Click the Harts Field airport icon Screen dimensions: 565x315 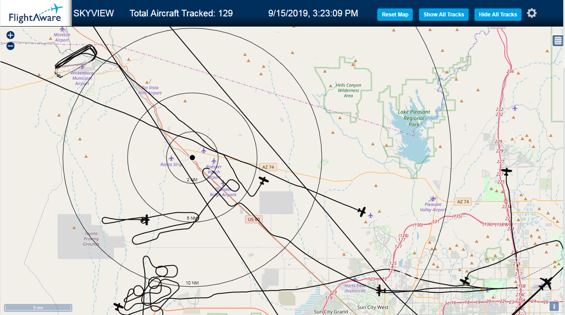355,279
